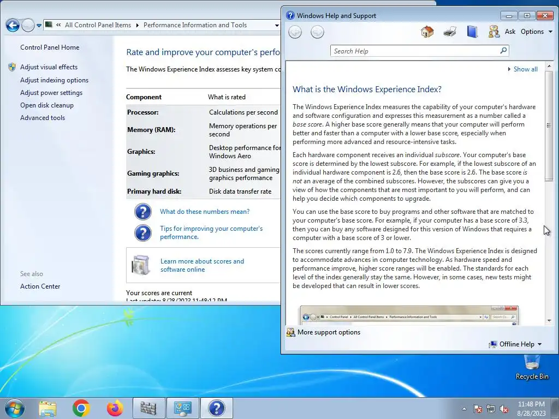Open Control Panel Home link
The image size is (559, 419).
50,47
